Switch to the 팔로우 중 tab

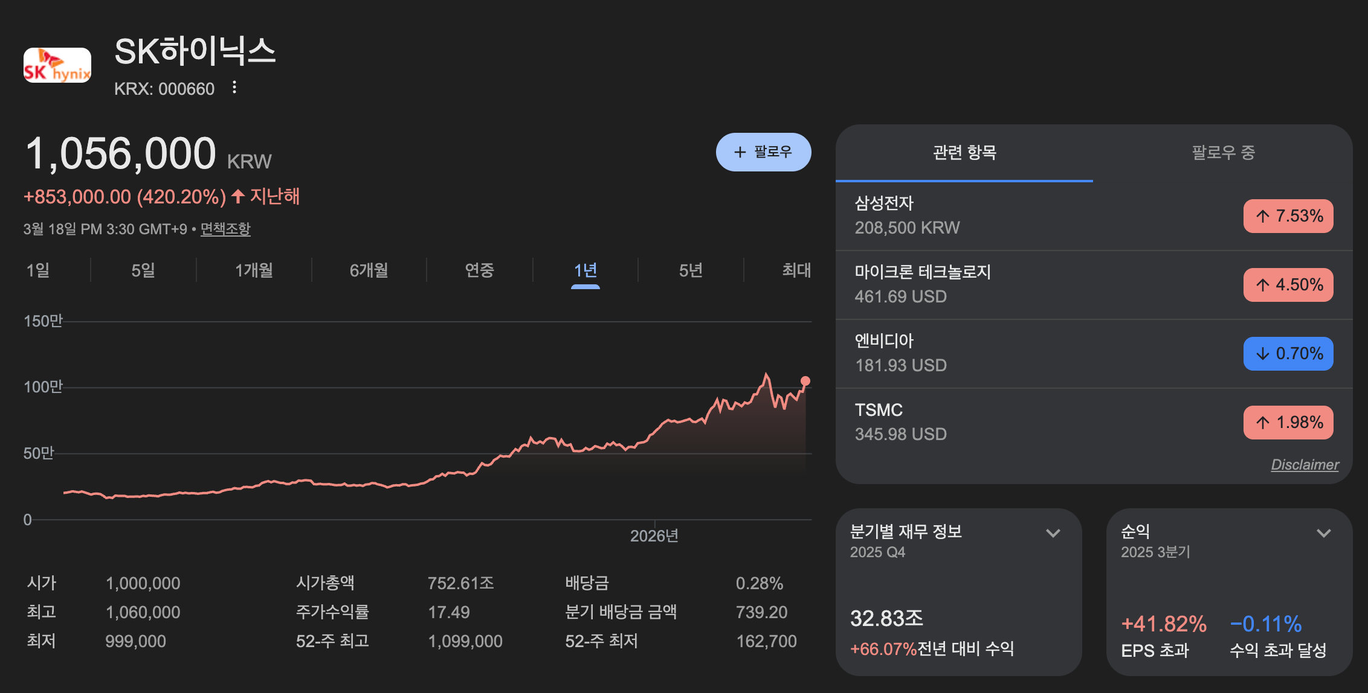click(x=1223, y=153)
